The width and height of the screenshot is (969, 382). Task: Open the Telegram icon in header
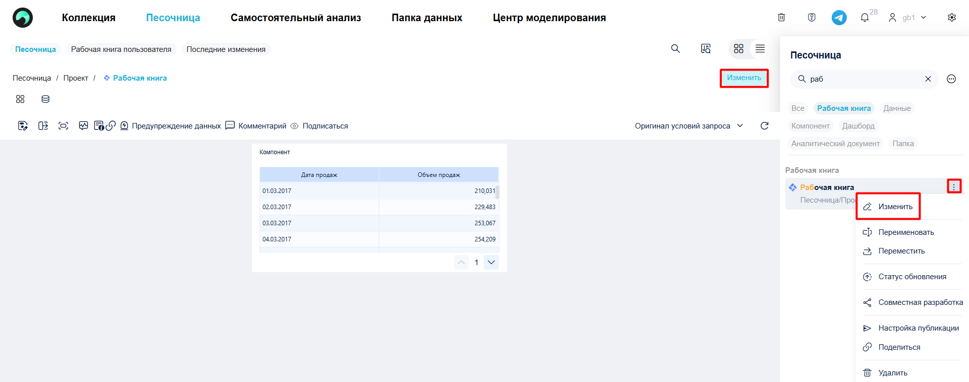pos(839,18)
